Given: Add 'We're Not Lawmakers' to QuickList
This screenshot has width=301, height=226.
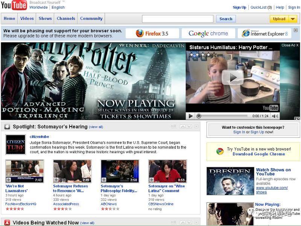Looking at the screenshot, I should [x=9, y=180].
